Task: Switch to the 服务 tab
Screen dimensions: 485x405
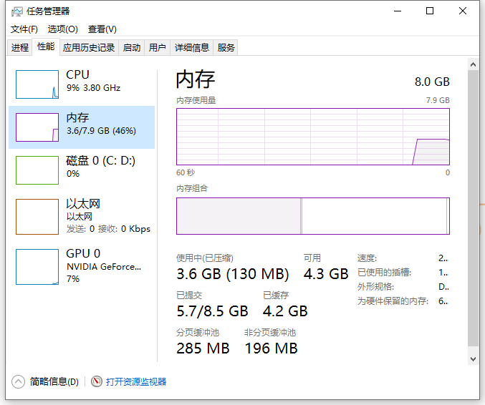Action: tap(226, 48)
